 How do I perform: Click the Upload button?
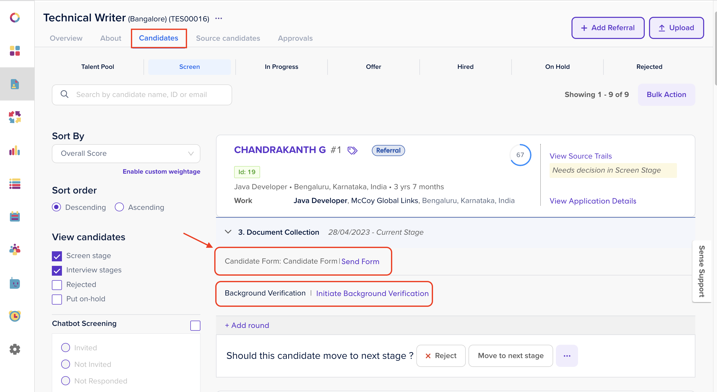click(676, 28)
